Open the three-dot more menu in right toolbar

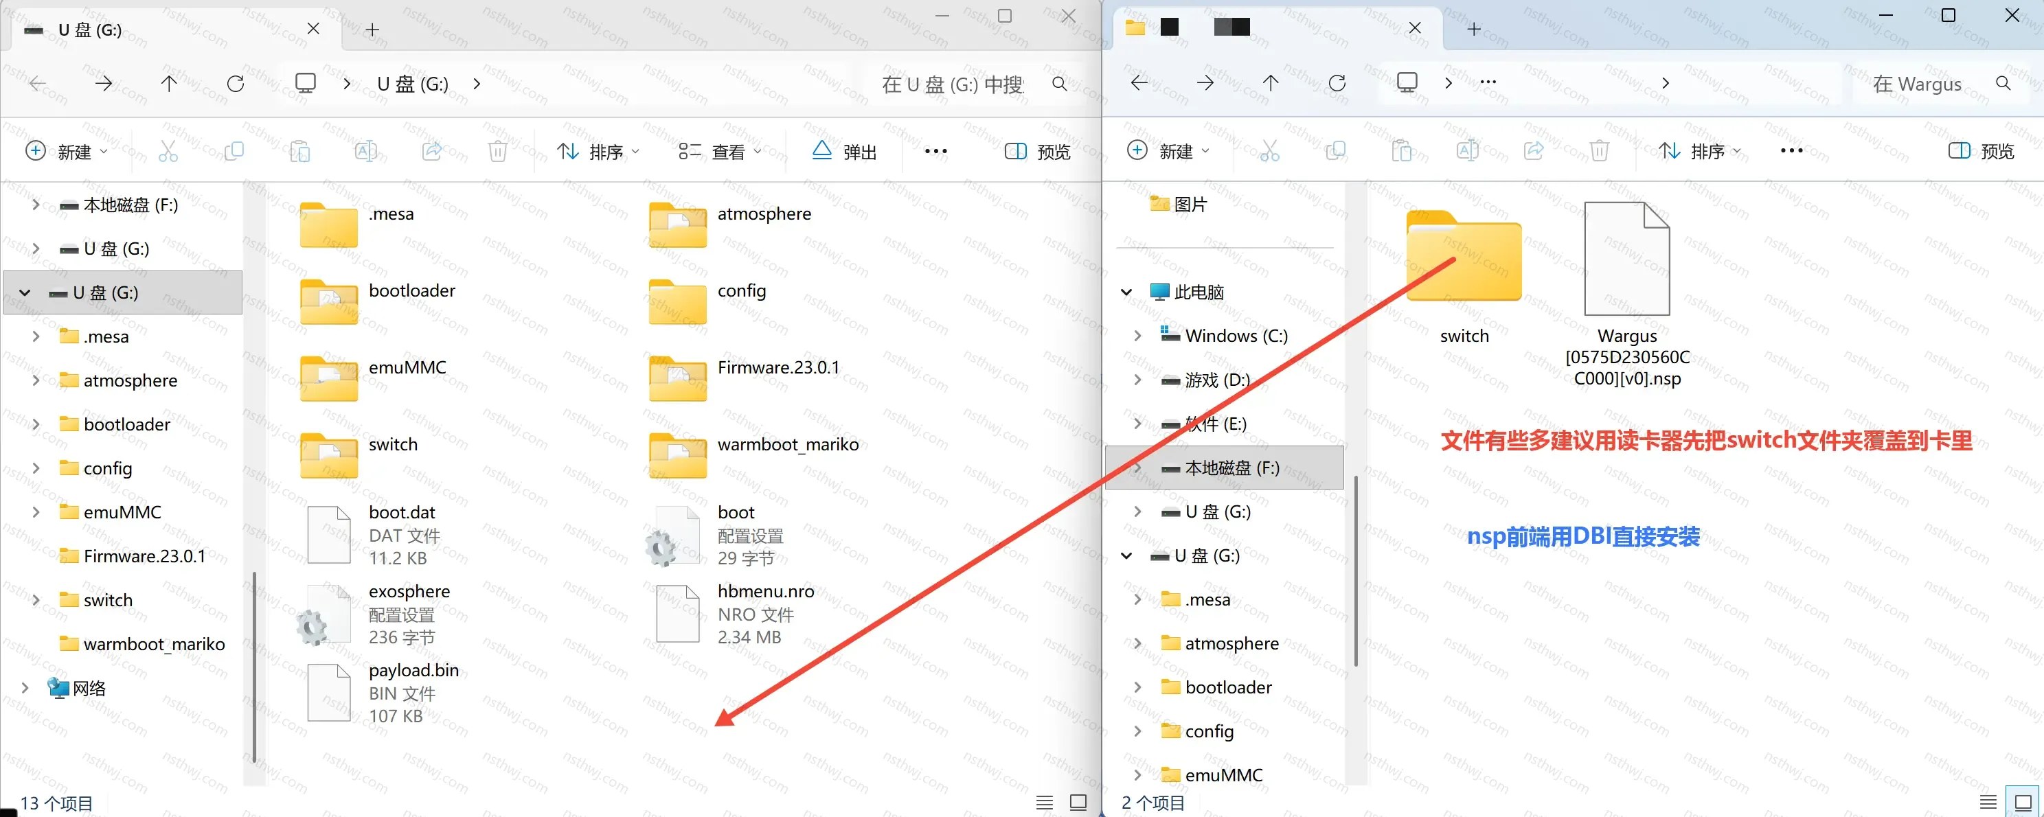[x=1791, y=150]
